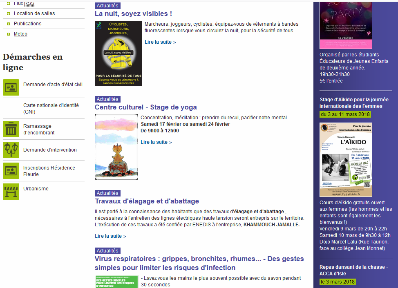Open La nuit, soyez visibles headline
This screenshot has width=398, height=288.
click(x=133, y=13)
